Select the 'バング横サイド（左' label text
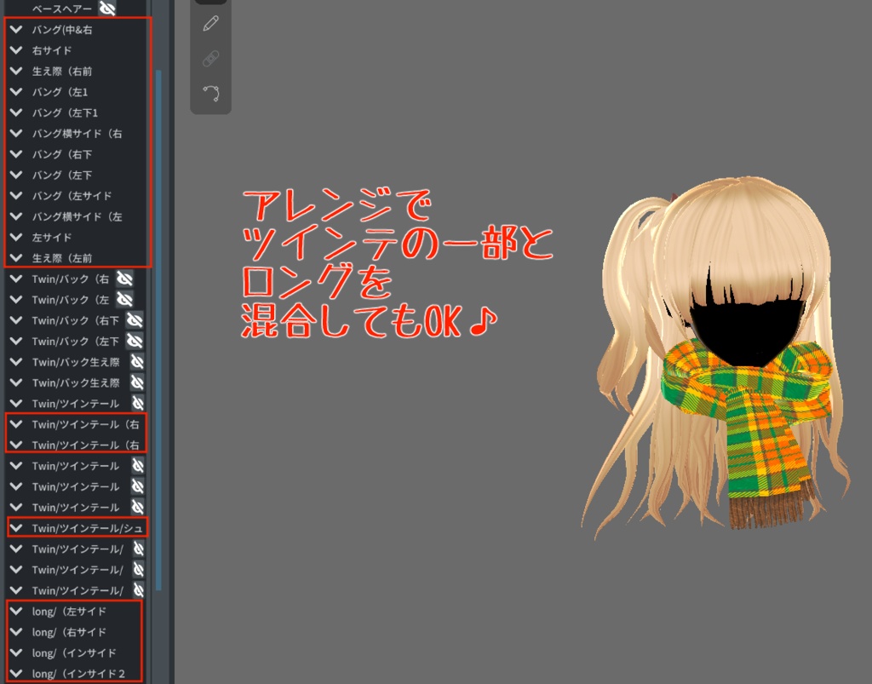Screen dimensions: 872x684 (x=77, y=216)
